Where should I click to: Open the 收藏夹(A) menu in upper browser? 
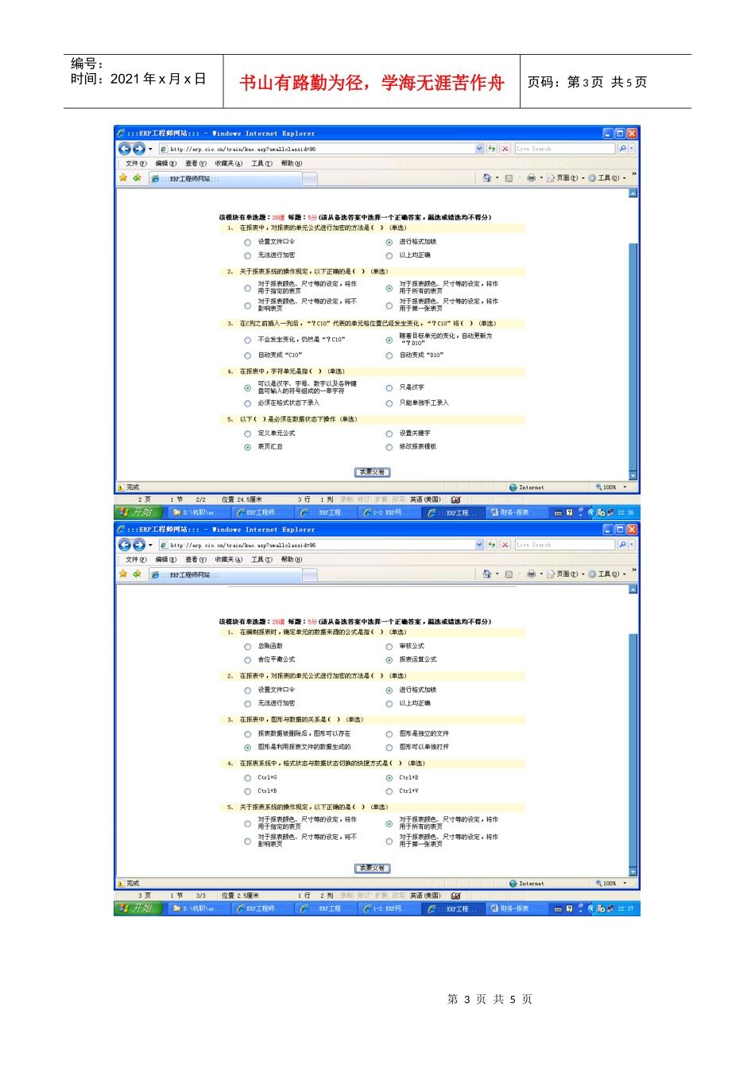point(229,164)
